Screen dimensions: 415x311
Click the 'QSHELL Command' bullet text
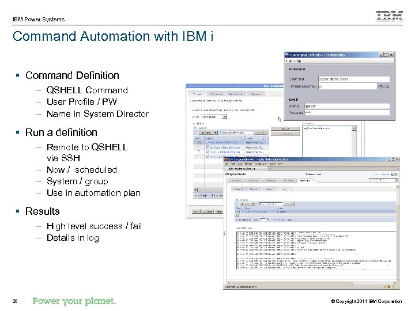pos(87,90)
